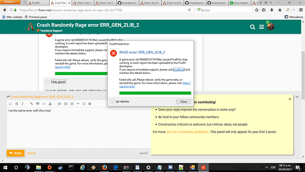Select the first fivereborn GitHub tab

(x=128, y=3)
